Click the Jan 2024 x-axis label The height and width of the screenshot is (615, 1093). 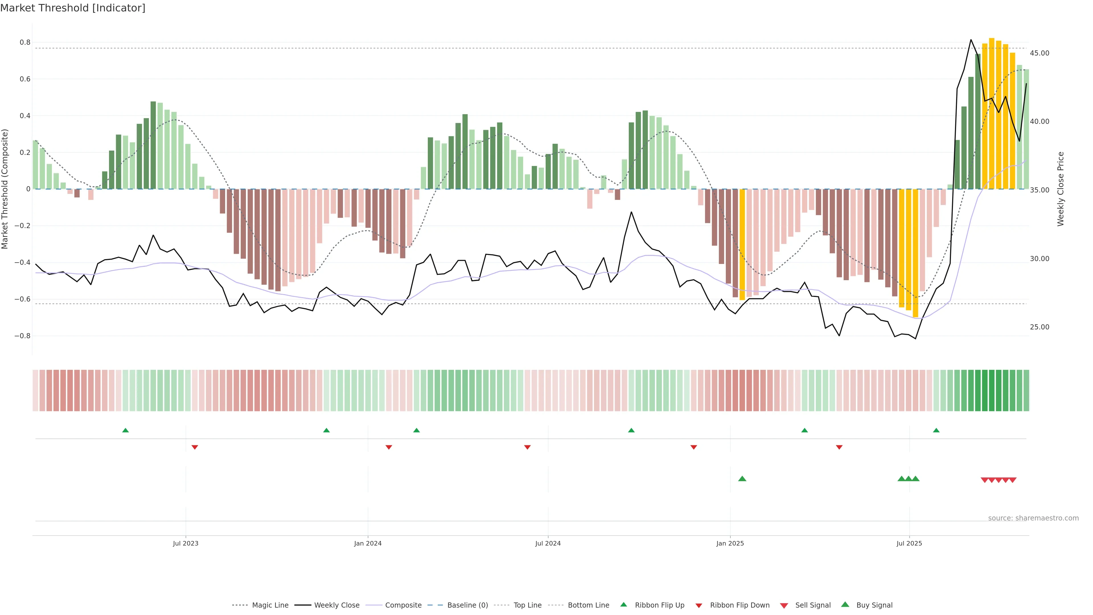click(367, 543)
